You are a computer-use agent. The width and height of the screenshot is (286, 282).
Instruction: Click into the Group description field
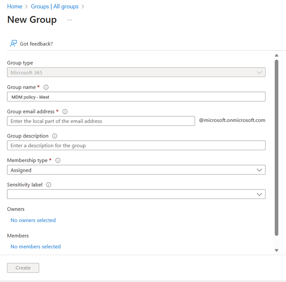136,145
